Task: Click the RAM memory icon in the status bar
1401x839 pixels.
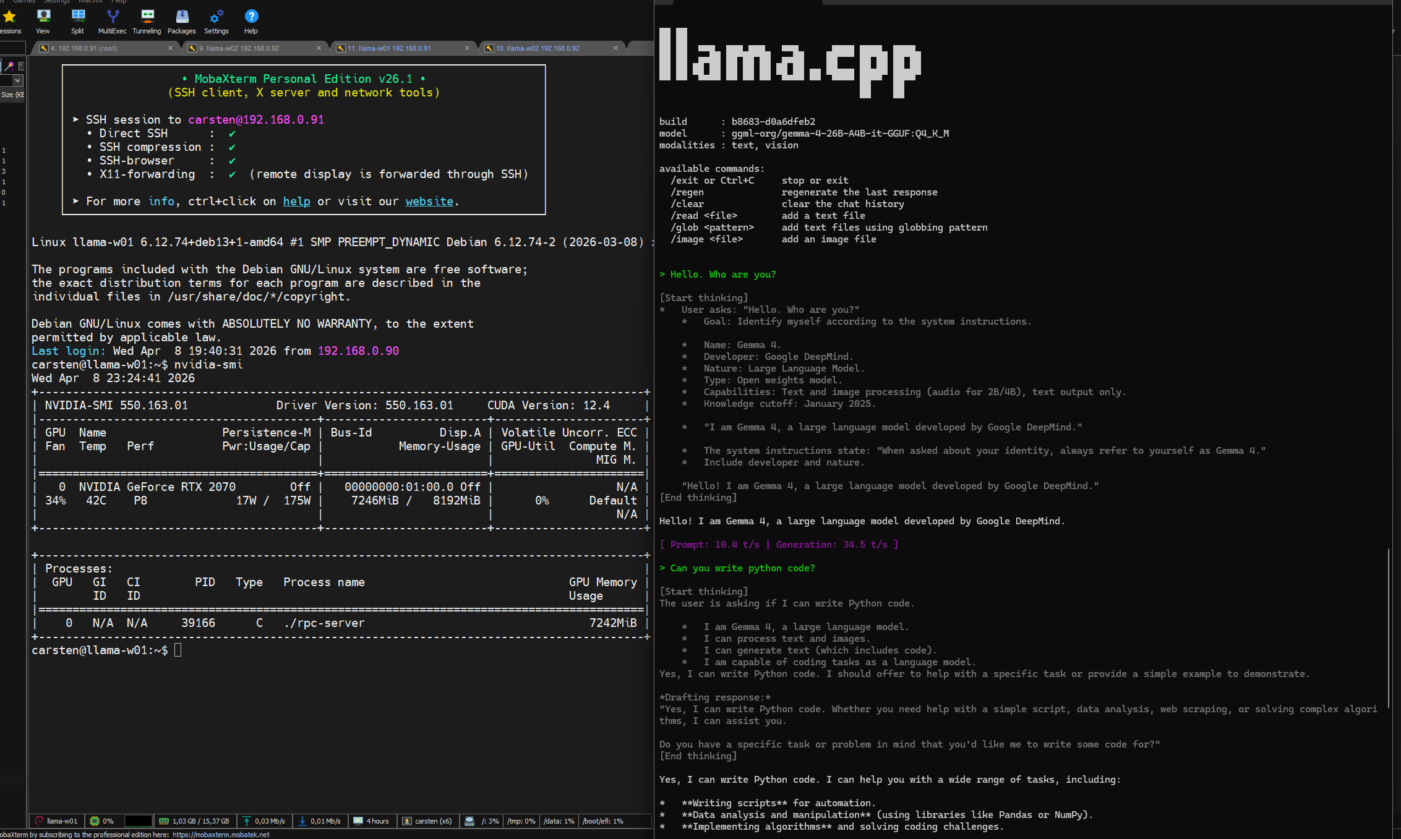Action: pos(164,821)
